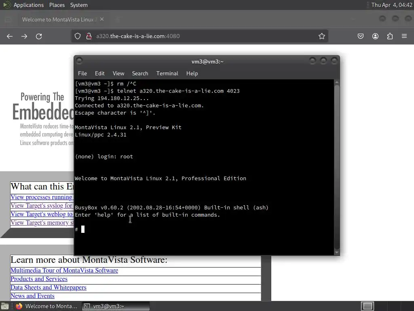The height and width of the screenshot is (311, 414).
Task: Open tracking protection shield icon
Action: pyautogui.click(x=77, y=36)
